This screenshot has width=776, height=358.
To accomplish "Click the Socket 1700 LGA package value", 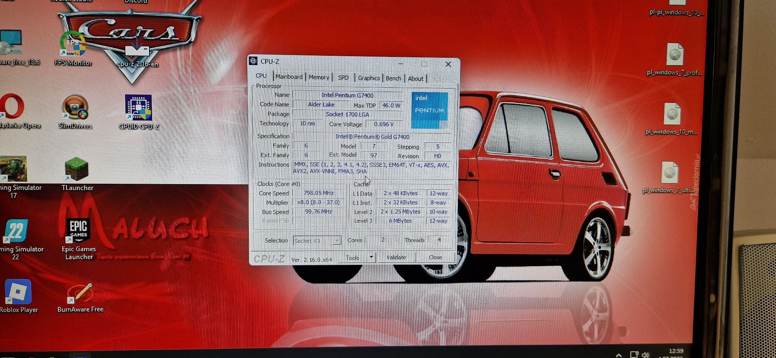I will coord(347,114).
